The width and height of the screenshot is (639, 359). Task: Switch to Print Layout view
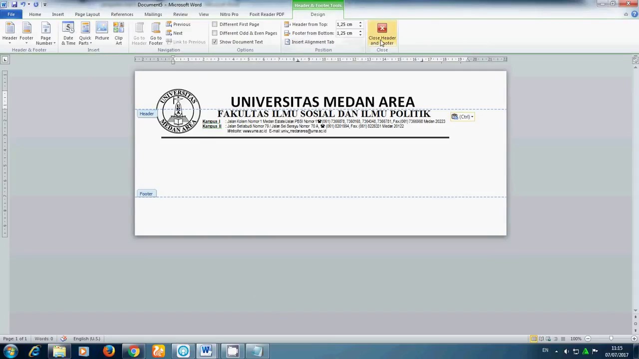coord(534,339)
